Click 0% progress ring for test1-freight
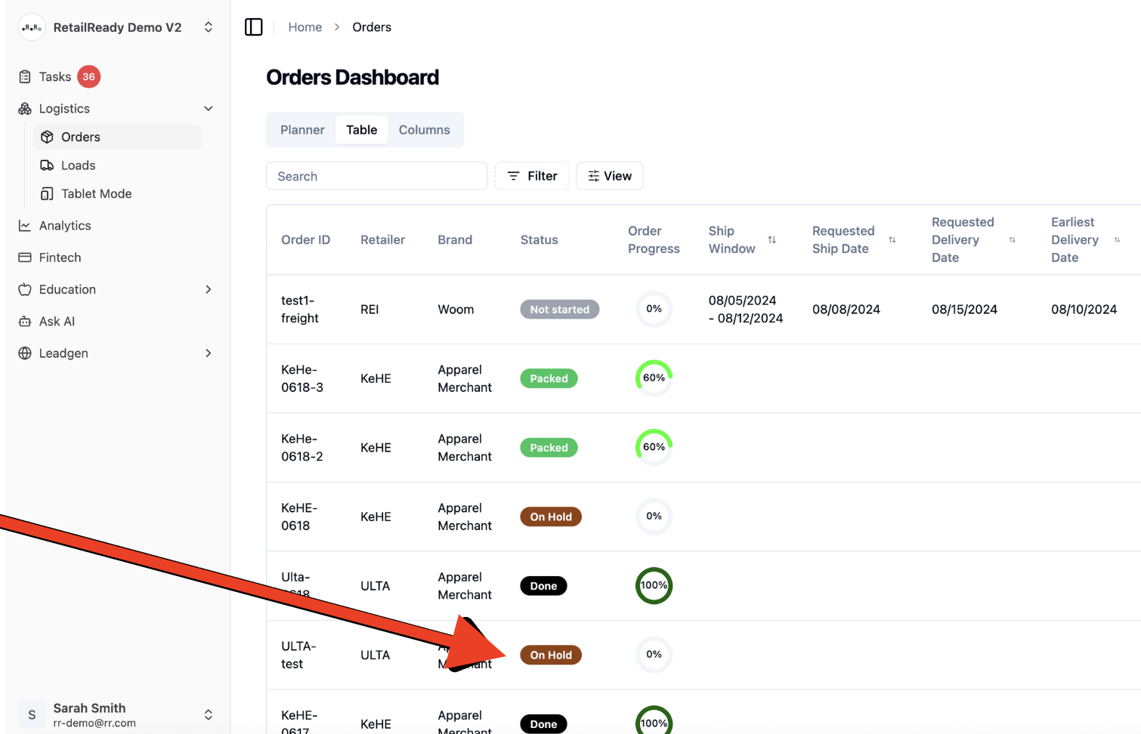 point(654,309)
